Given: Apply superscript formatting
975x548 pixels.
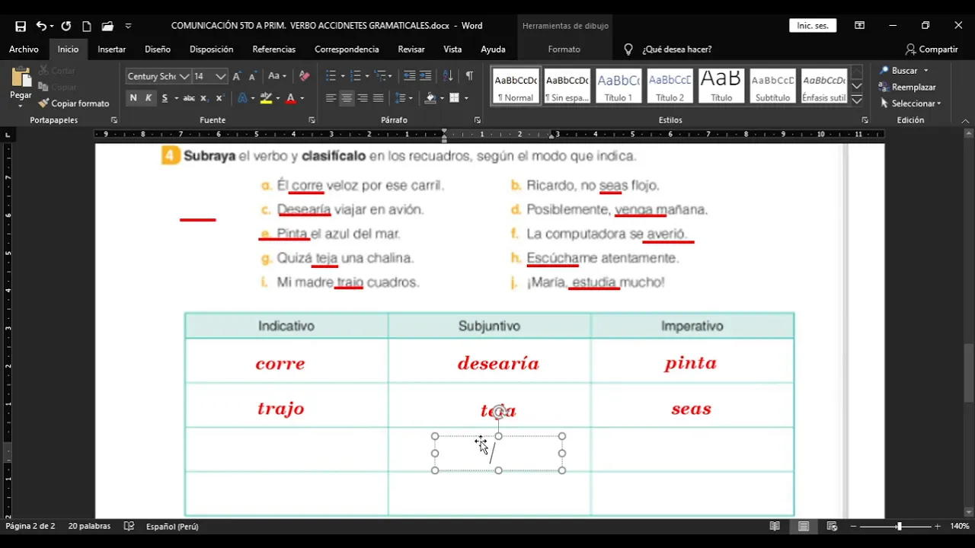Looking at the screenshot, I should pos(220,98).
